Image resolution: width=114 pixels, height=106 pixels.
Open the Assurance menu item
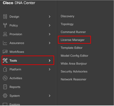click(17, 43)
